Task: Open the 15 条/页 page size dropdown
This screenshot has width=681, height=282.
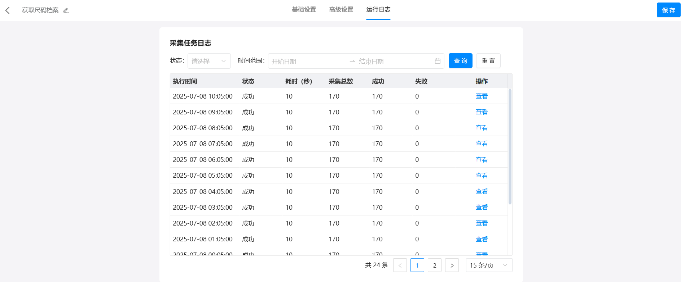Action: click(489, 265)
